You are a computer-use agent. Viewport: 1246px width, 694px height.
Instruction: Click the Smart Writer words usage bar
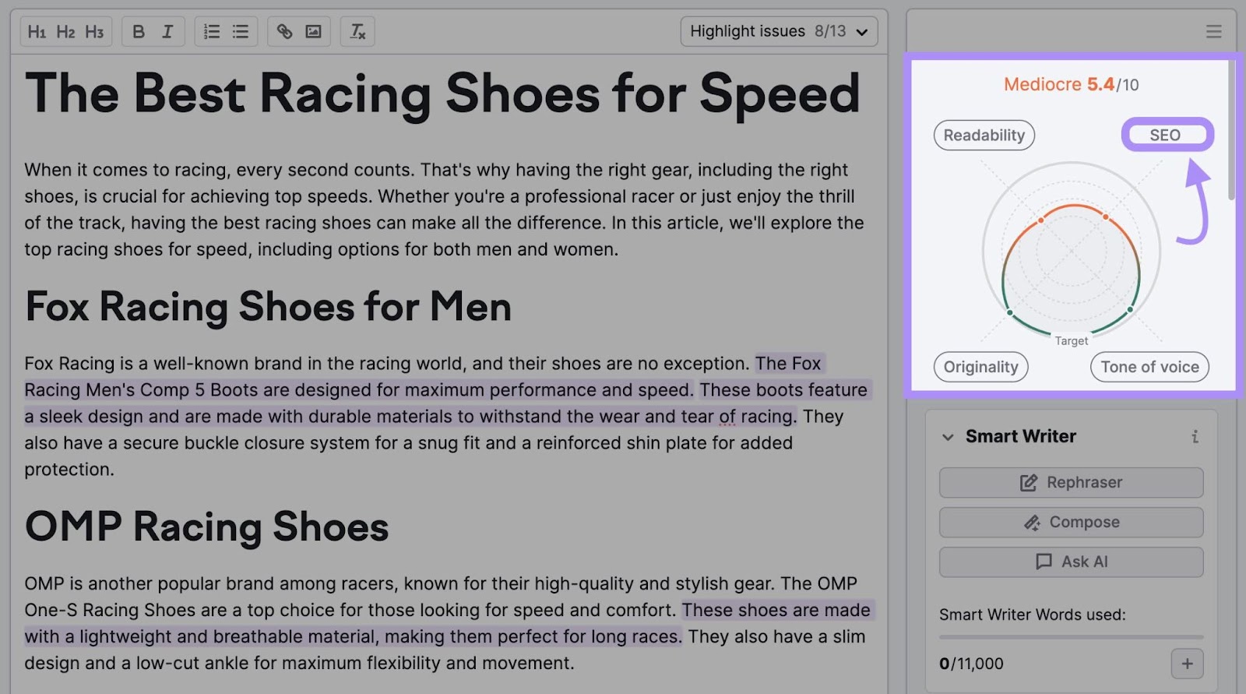tap(1071, 637)
